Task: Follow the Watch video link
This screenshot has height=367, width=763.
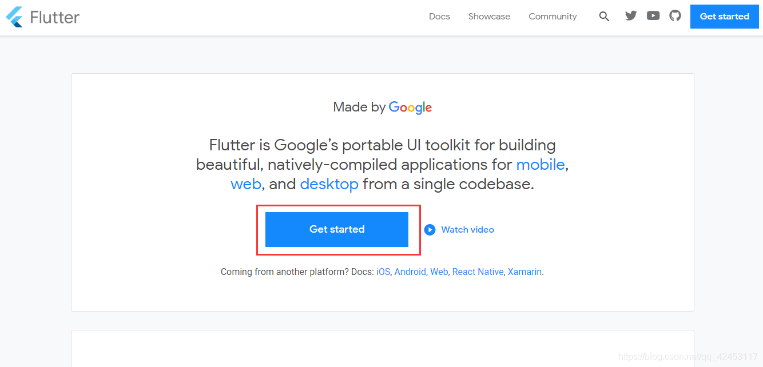Action: point(467,230)
